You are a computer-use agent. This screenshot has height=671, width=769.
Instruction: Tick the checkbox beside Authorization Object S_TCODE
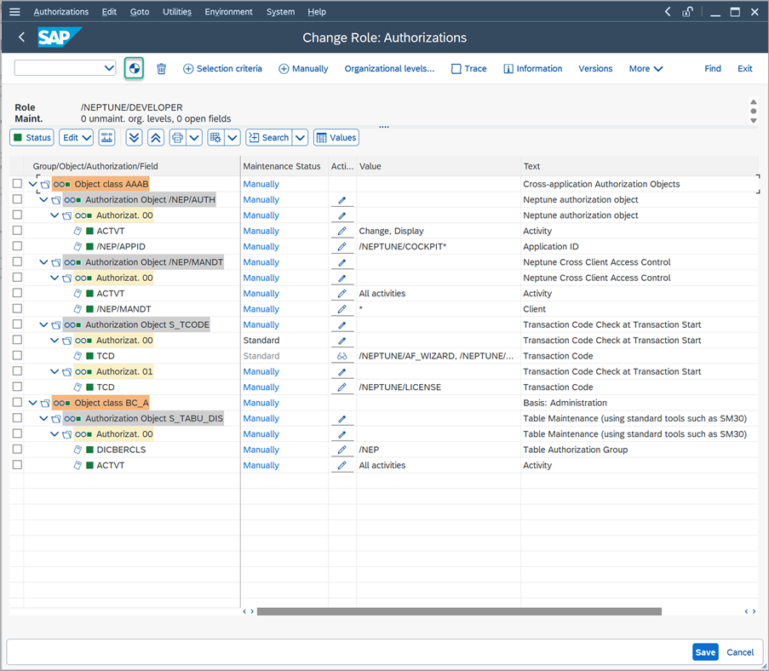point(16,324)
